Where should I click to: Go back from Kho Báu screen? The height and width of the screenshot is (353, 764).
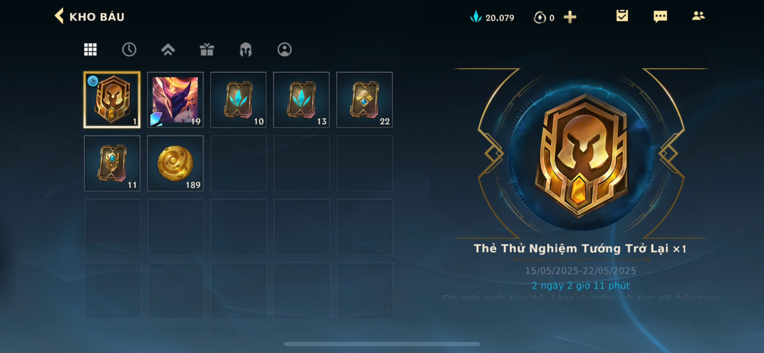[x=59, y=16]
